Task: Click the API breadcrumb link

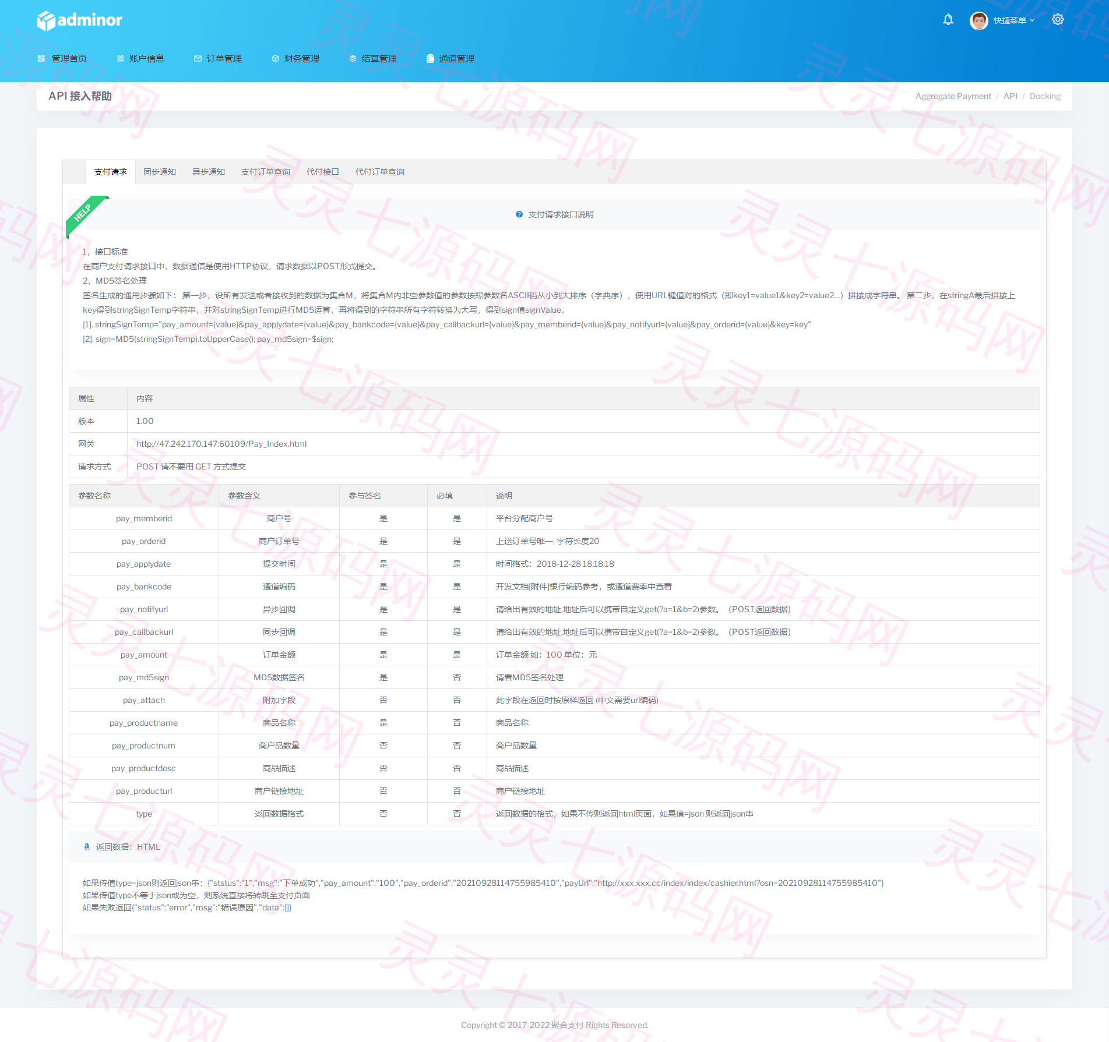Action: click(x=1010, y=96)
